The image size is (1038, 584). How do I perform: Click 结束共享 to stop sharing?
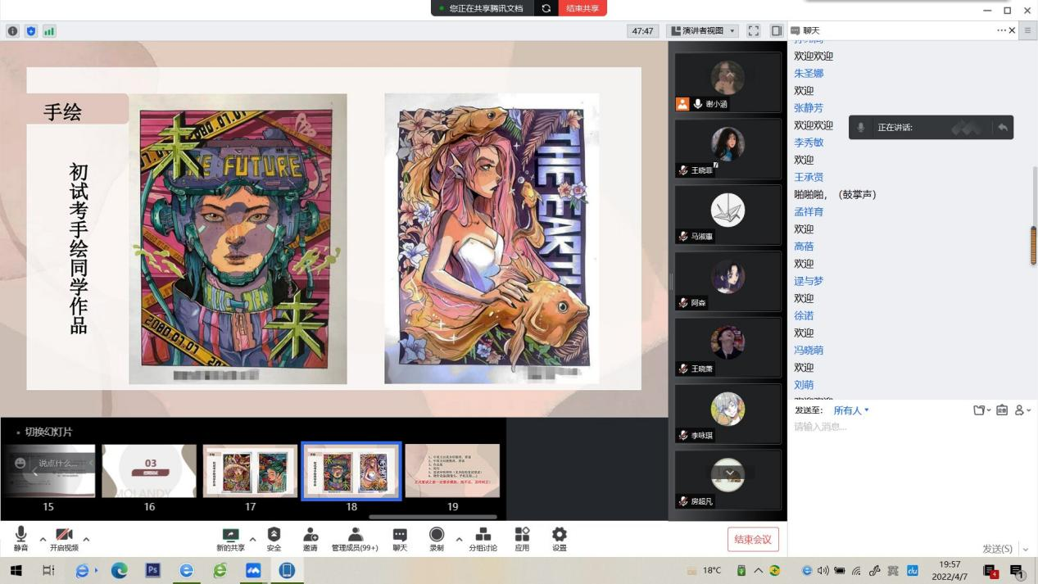(x=582, y=8)
